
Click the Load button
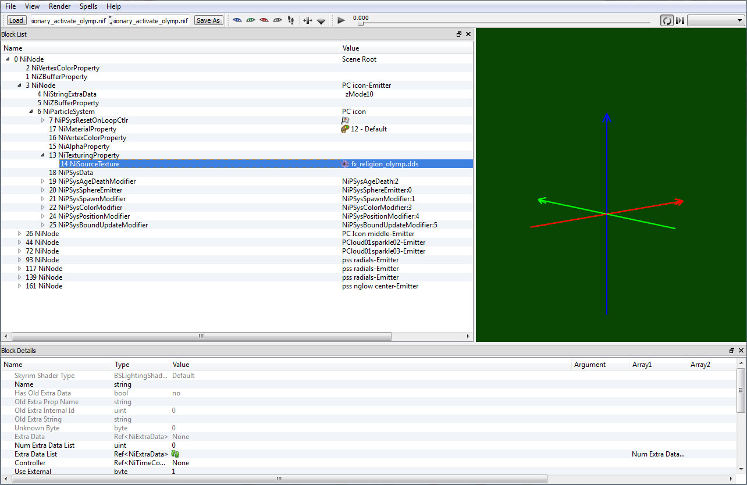coord(16,20)
